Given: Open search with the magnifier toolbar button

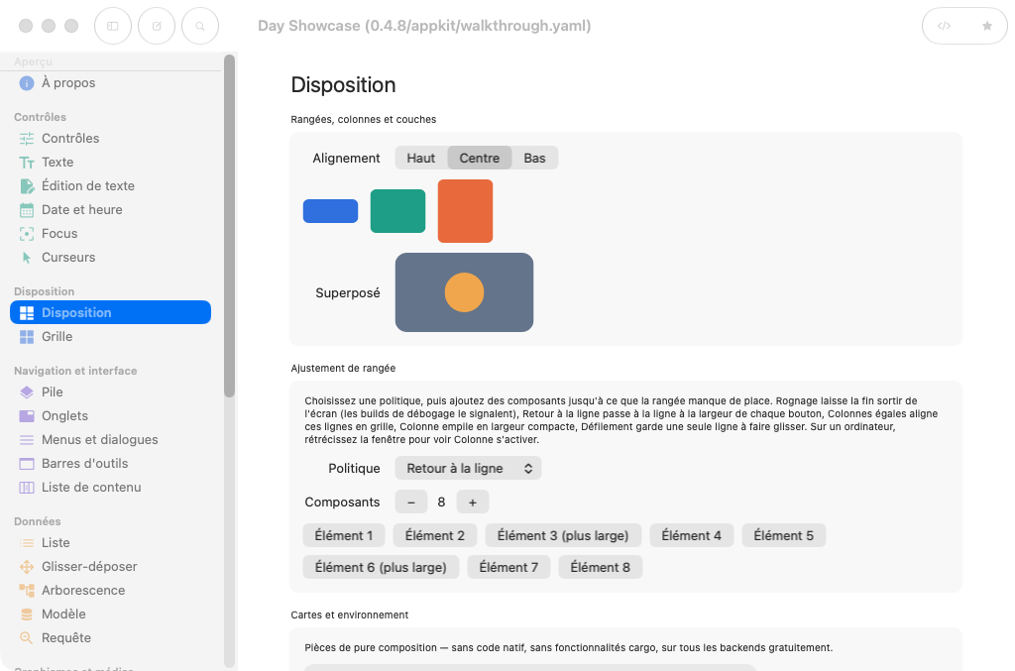Looking at the screenshot, I should (200, 26).
